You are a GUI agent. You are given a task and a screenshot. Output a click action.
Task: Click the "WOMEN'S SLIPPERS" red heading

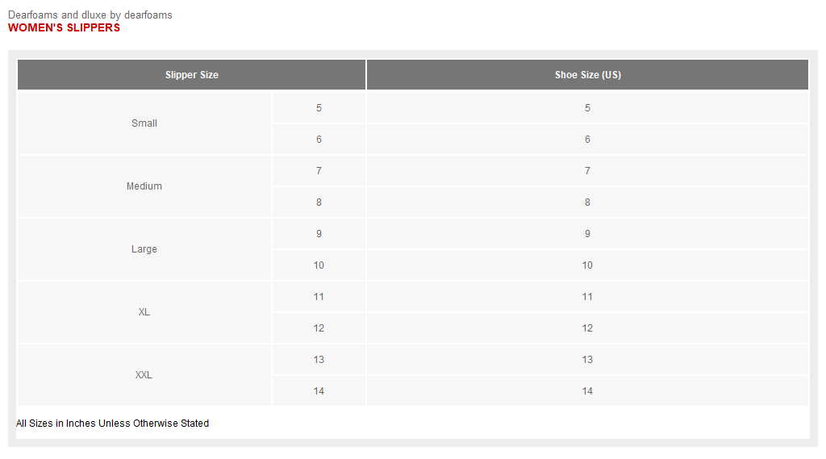coord(64,27)
